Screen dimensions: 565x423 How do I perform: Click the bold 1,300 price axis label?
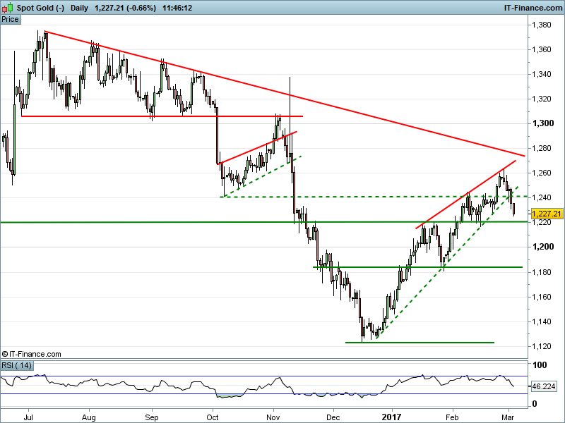click(543, 123)
